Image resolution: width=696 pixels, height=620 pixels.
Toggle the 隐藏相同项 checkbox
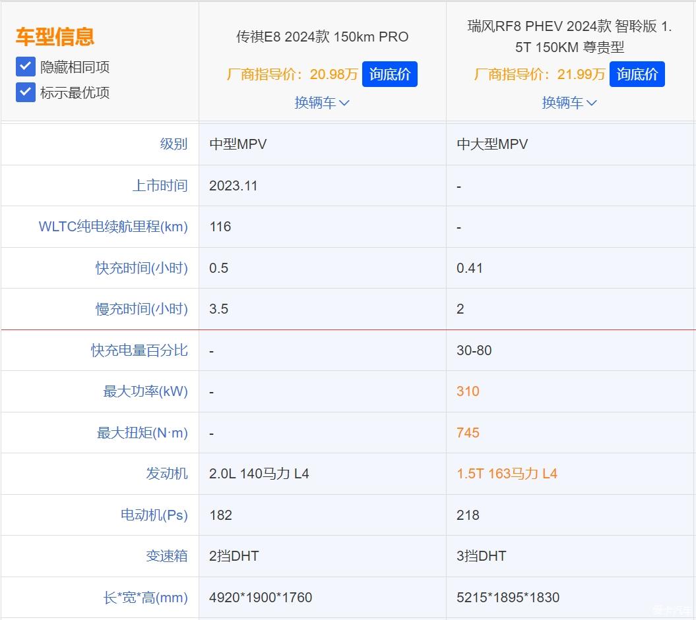coord(25,67)
